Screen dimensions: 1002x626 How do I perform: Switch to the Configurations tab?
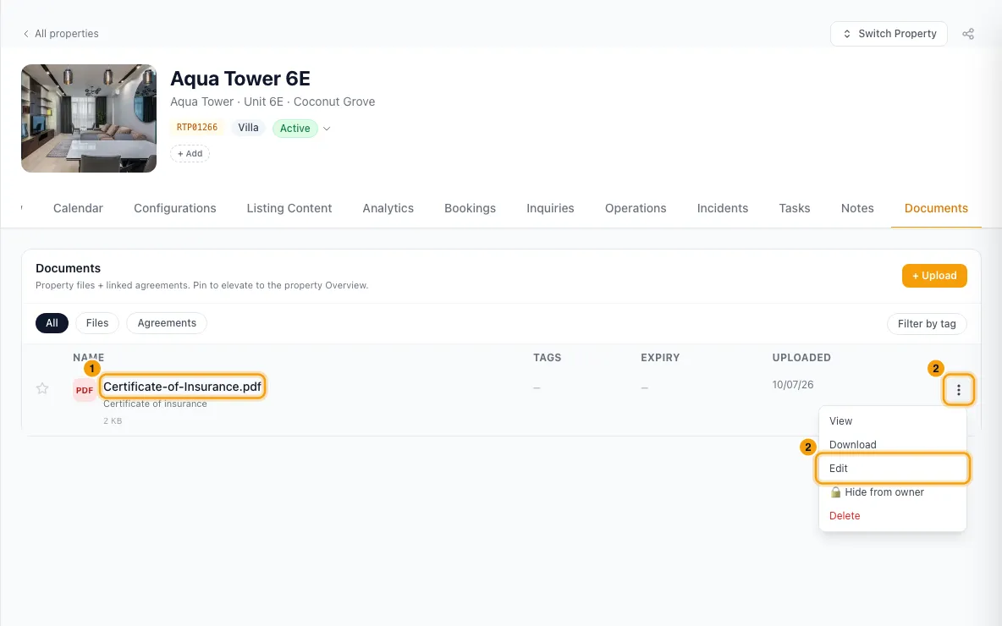click(x=175, y=208)
